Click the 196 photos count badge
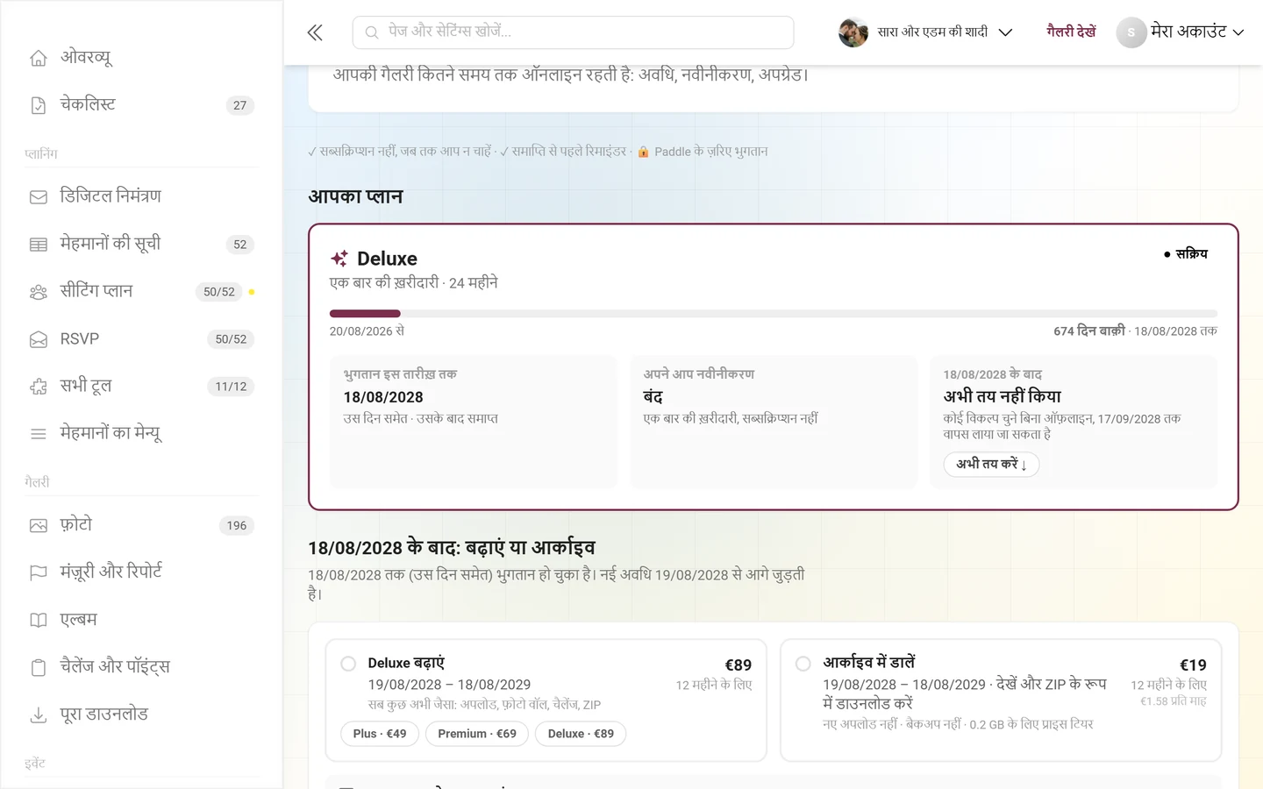The height and width of the screenshot is (789, 1263). (237, 526)
